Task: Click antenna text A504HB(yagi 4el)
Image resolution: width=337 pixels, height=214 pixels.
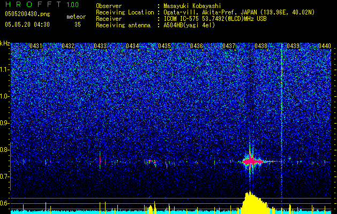Action: tap(189, 25)
